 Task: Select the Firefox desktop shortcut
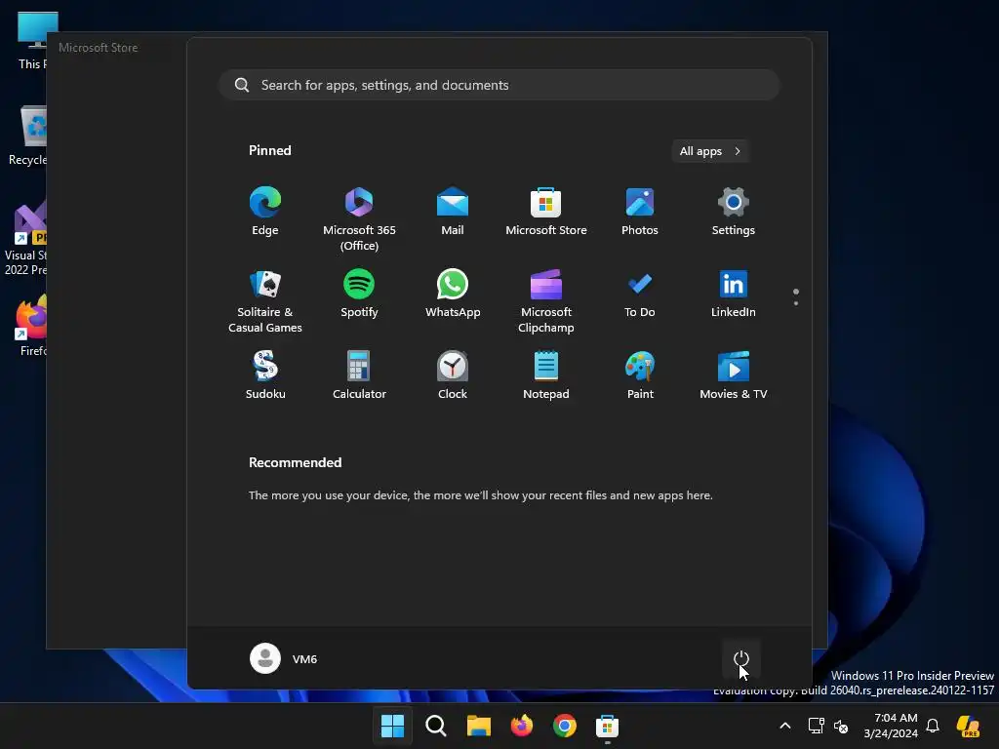point(32,326)
